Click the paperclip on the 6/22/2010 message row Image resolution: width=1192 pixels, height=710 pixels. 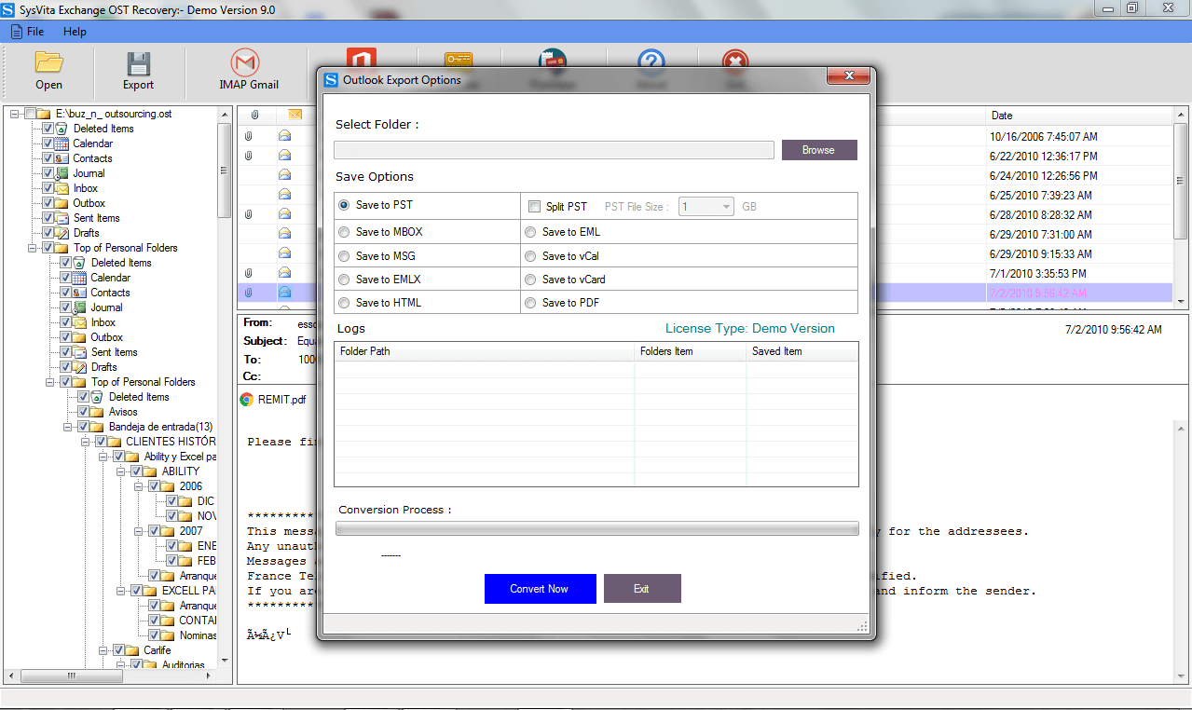click(x=249, y=156)
